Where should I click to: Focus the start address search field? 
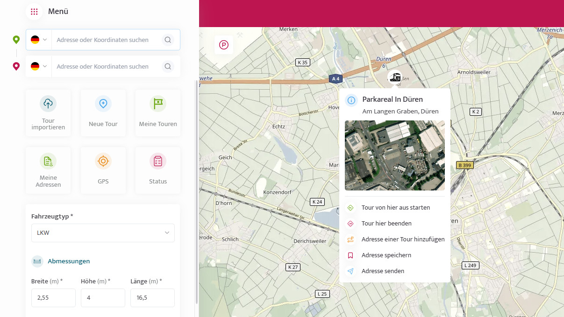107,40
